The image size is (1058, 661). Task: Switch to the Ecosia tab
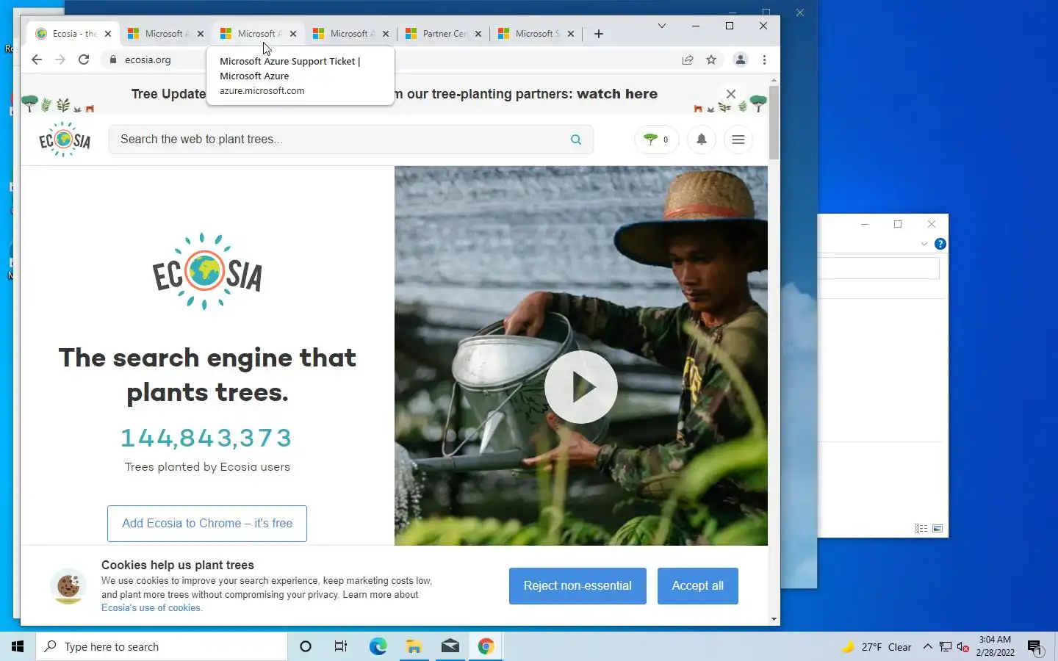pos(74,34)
